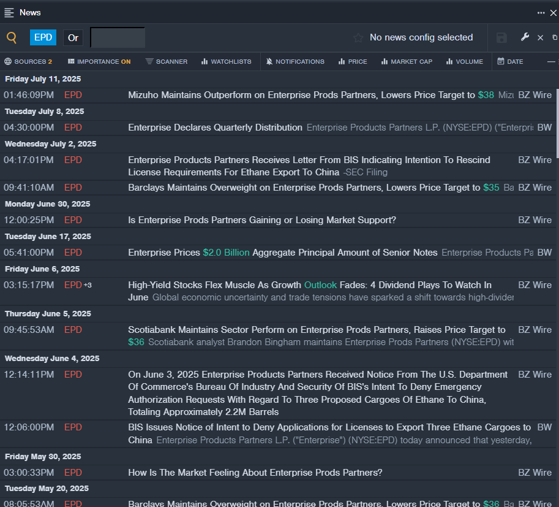Image resolution: width=559 pixels, height=507 pixels.
Task: Click the search magnifier icon
Action: tap(12, 37)
